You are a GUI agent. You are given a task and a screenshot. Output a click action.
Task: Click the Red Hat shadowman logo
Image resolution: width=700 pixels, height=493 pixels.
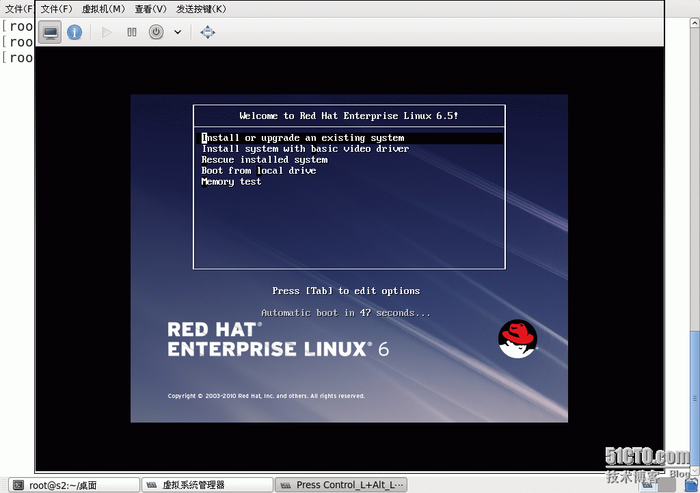click(517, 339)
